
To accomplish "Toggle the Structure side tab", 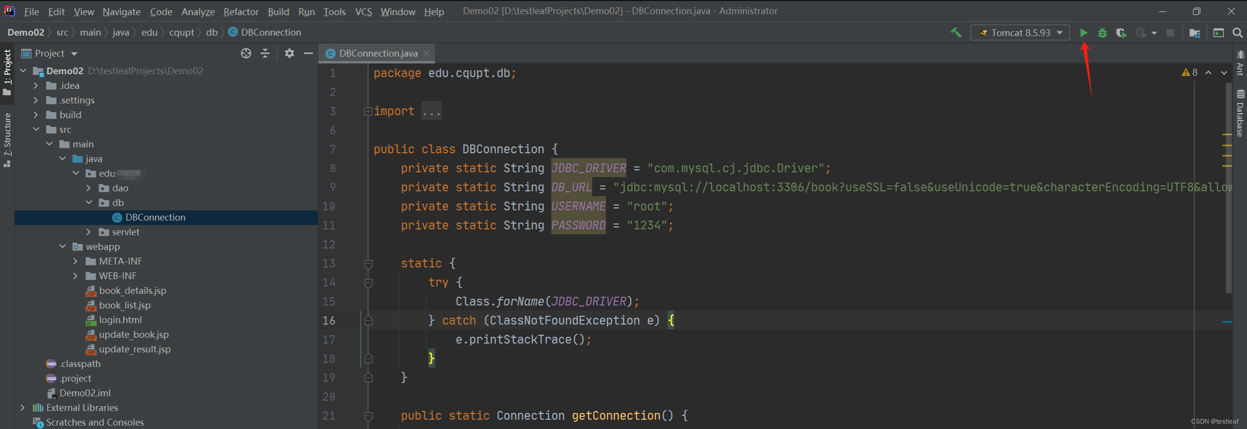I will pos(7,140).
